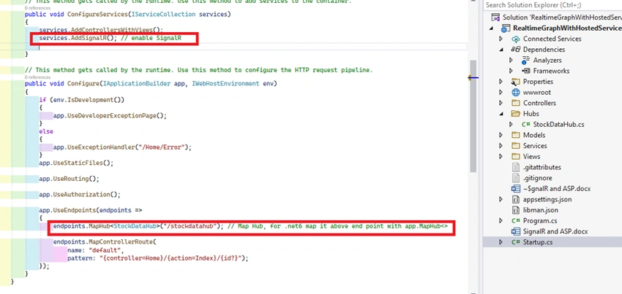Viewport: 622px width, 294px height.
Task: Select Frameworks under Dependencies
Action: pyautogui.click(x=552, y=71)
